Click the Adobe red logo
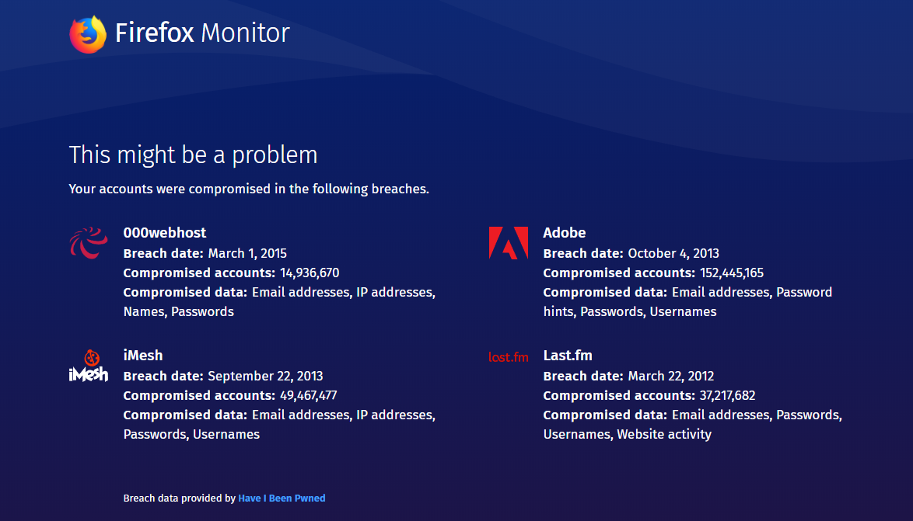913x521 pixels. (x=508, y=242)
